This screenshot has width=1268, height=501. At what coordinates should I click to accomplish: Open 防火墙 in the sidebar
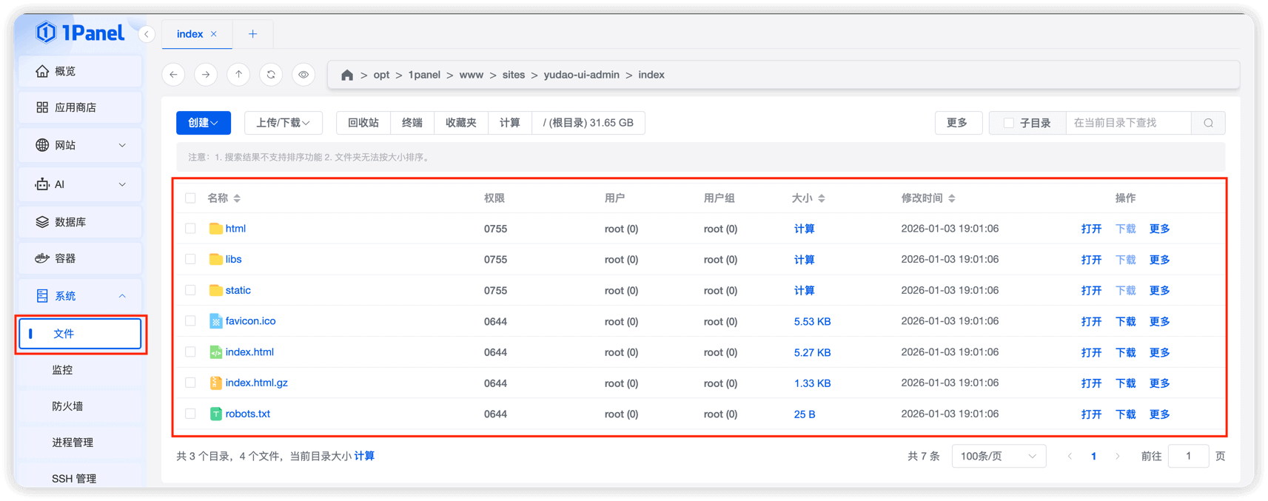coord(67,406)
